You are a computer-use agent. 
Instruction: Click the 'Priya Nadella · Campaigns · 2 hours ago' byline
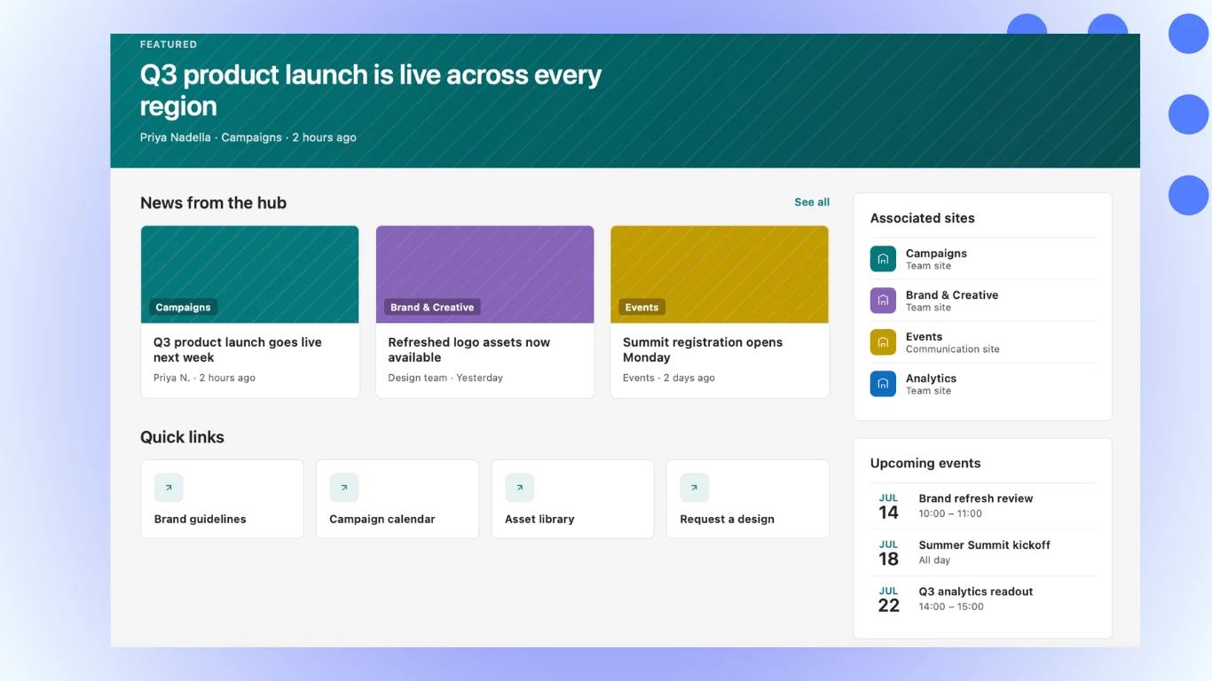[x=248, y=137]
